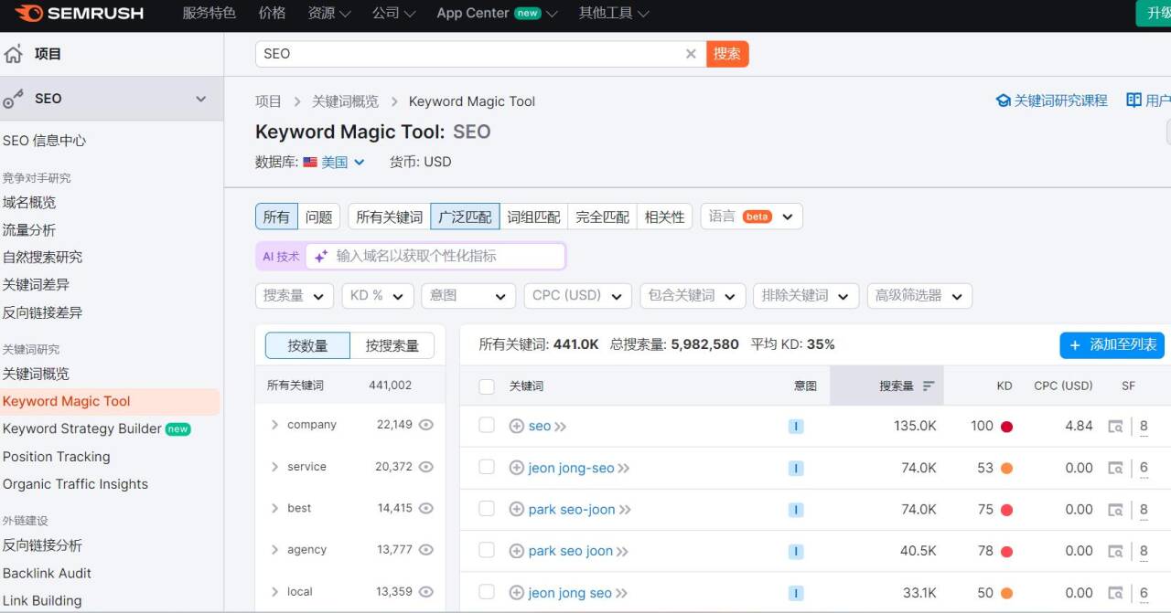Expand the best keyword group

click(274, 508)
